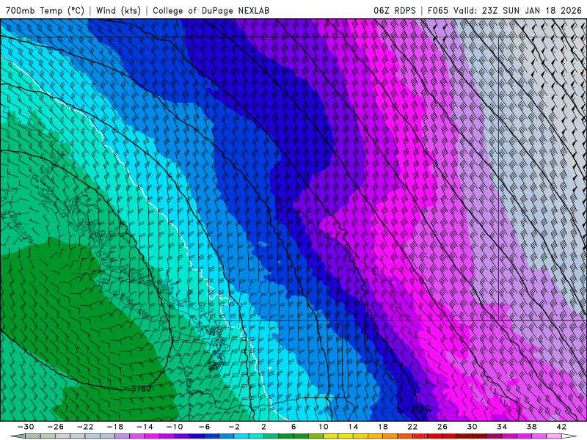
Task: Click the "18" colorbar tick label
Action: 382,427
